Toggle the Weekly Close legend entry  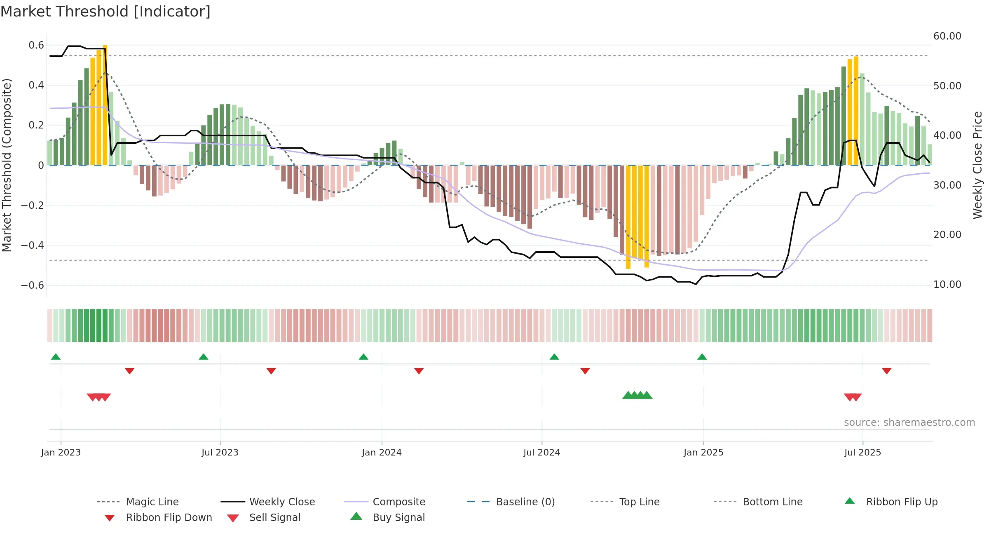[x=268, y=502]
